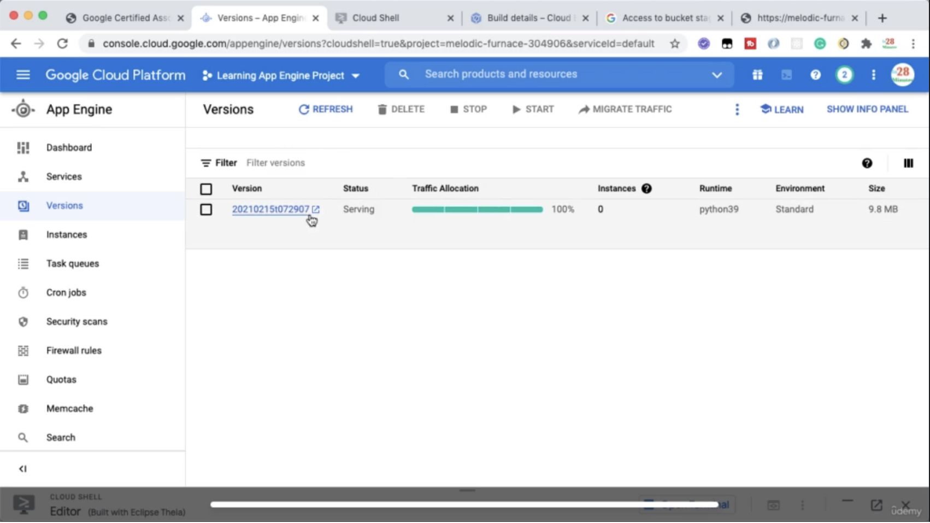Select version 20210215t072907 checkbox

coord(206,210)
